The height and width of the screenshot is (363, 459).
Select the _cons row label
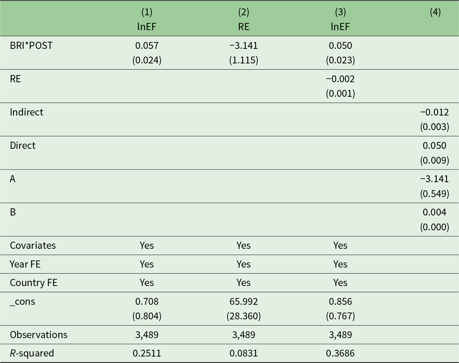tap(22, 302)
